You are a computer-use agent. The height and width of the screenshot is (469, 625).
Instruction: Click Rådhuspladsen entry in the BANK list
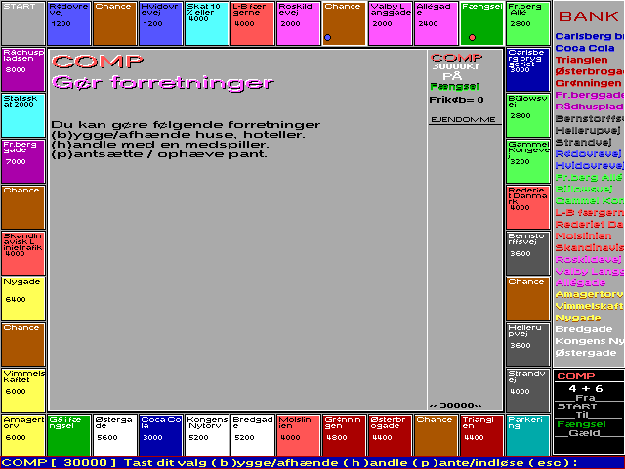click(590, 107)
